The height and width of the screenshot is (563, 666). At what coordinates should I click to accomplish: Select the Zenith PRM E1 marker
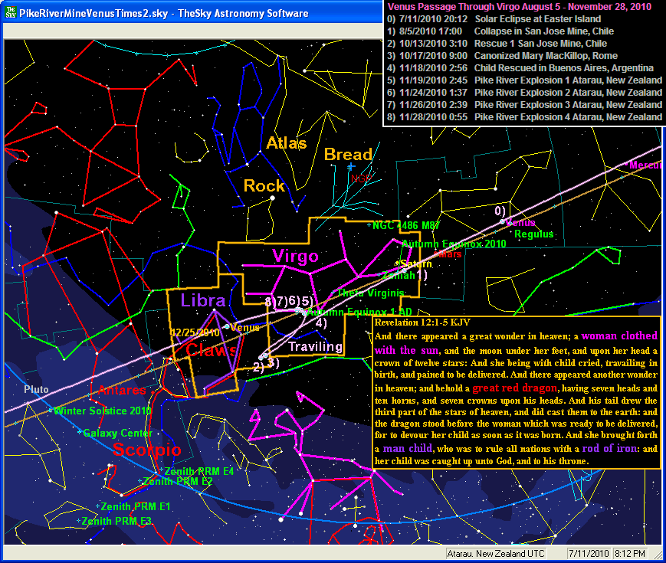point(99,506)
